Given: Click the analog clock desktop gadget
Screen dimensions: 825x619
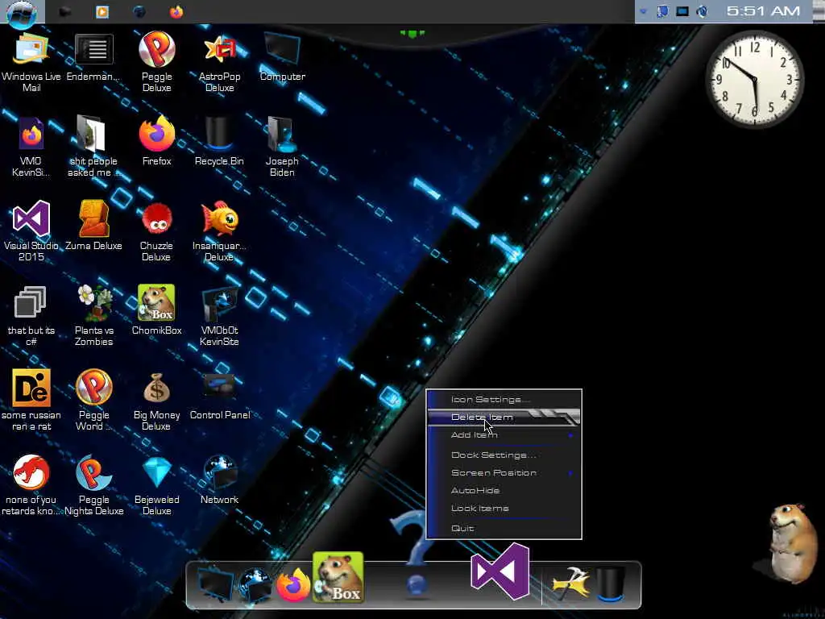Looking at the screenshot, I should pos(754,79).
